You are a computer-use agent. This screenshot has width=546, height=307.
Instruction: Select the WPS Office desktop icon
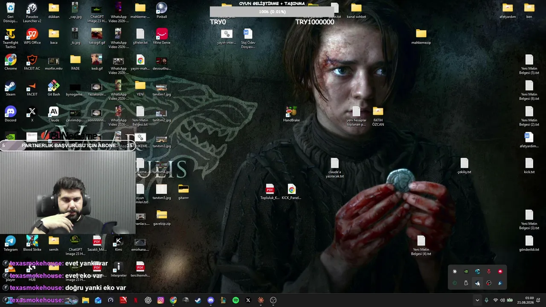coord(32,37)
